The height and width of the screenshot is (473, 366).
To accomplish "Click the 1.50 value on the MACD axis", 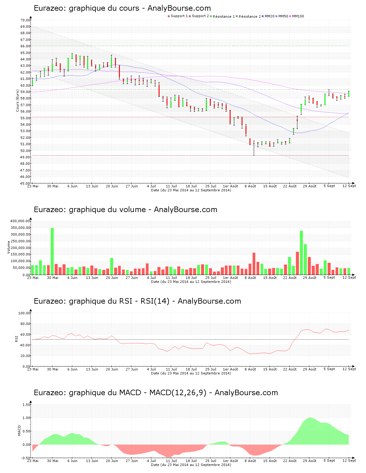I will (27, 405).
